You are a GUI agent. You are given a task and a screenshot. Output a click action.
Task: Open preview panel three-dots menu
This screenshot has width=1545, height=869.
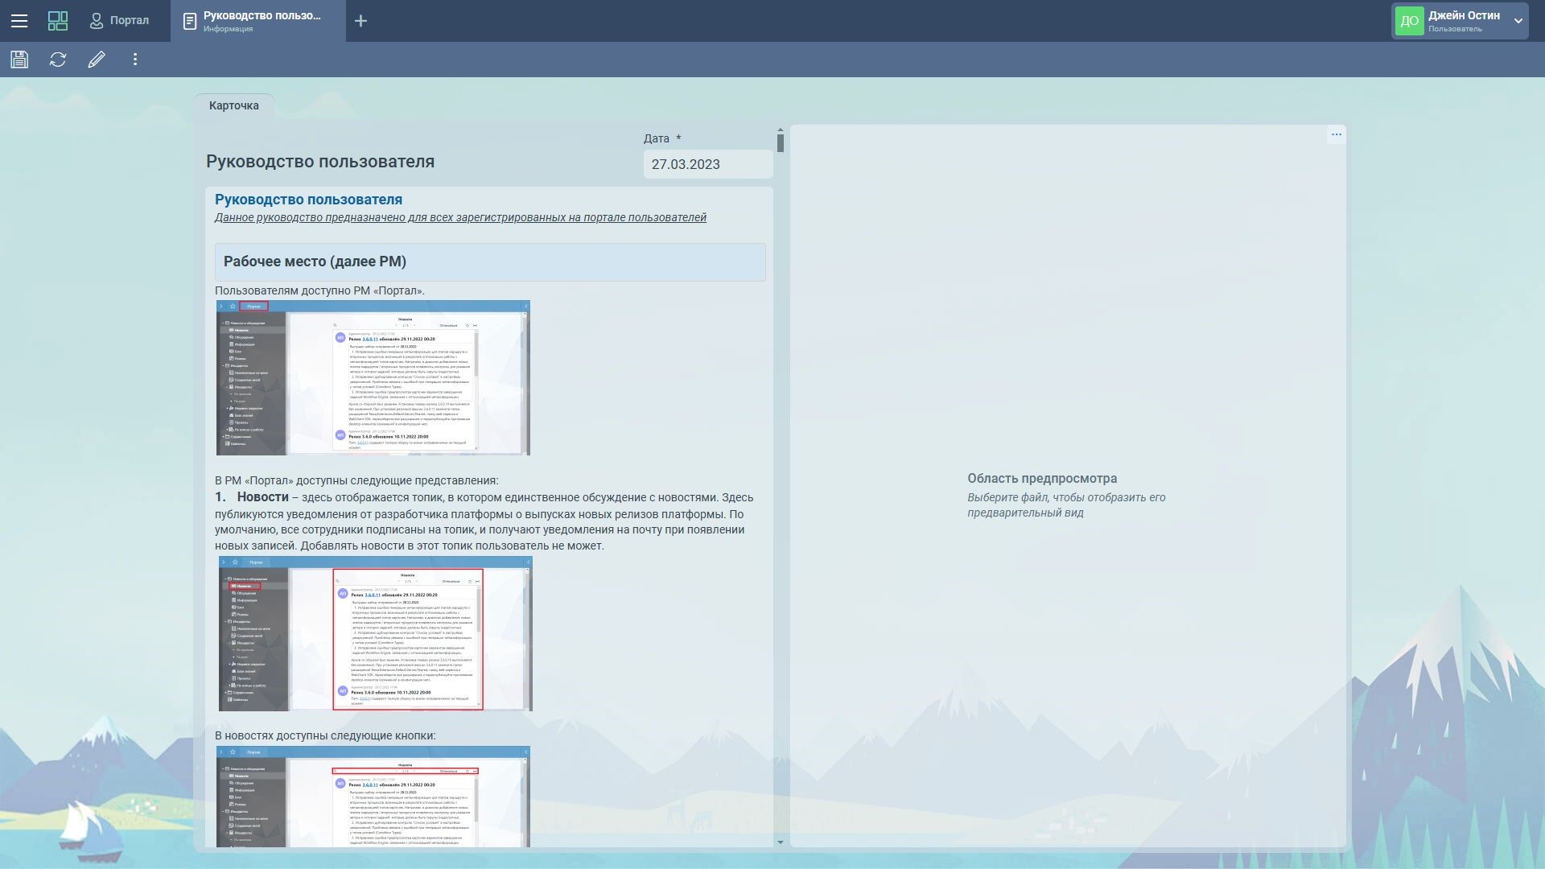click(x=1336, y=135)
